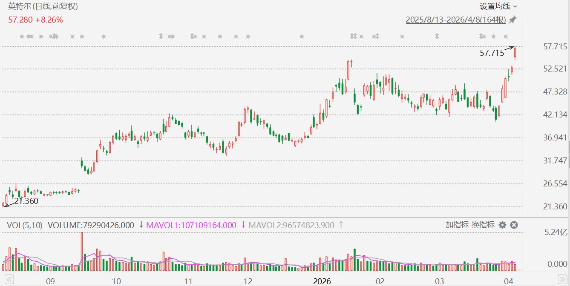Click the 26.554 price axis label
570x286 pixels.
point(556,184)
